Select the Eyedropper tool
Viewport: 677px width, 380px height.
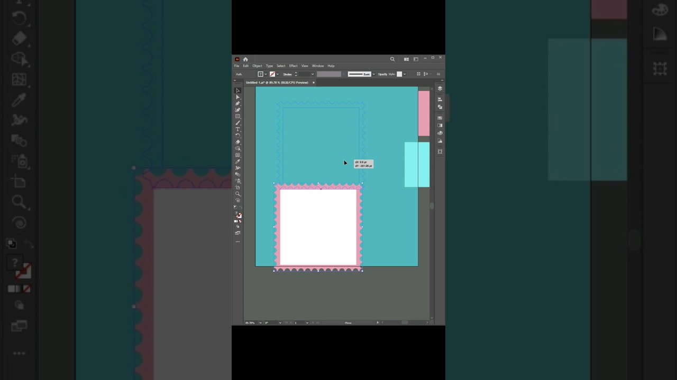[x=237, y=161]
